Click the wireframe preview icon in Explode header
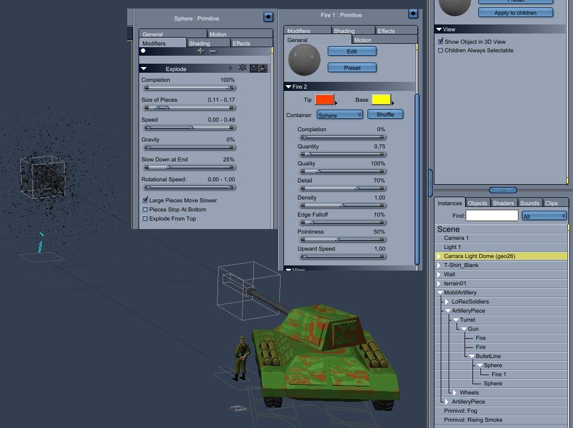573x428 pixels. click(x=242, y=68)
